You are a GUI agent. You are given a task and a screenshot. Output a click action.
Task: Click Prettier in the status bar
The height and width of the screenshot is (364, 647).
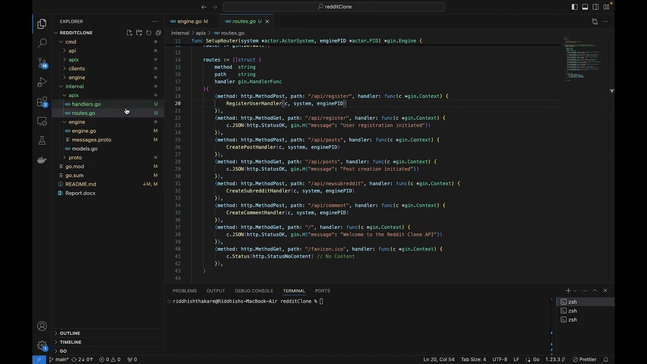pyautogui.click(x=584, y=359)
